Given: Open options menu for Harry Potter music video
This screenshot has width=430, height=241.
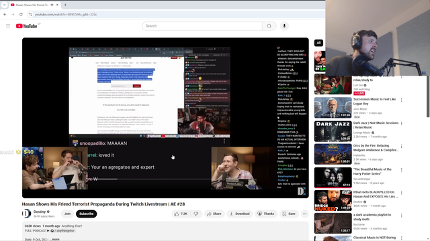Looking at the screenshot, I should (x=402, y=170).
